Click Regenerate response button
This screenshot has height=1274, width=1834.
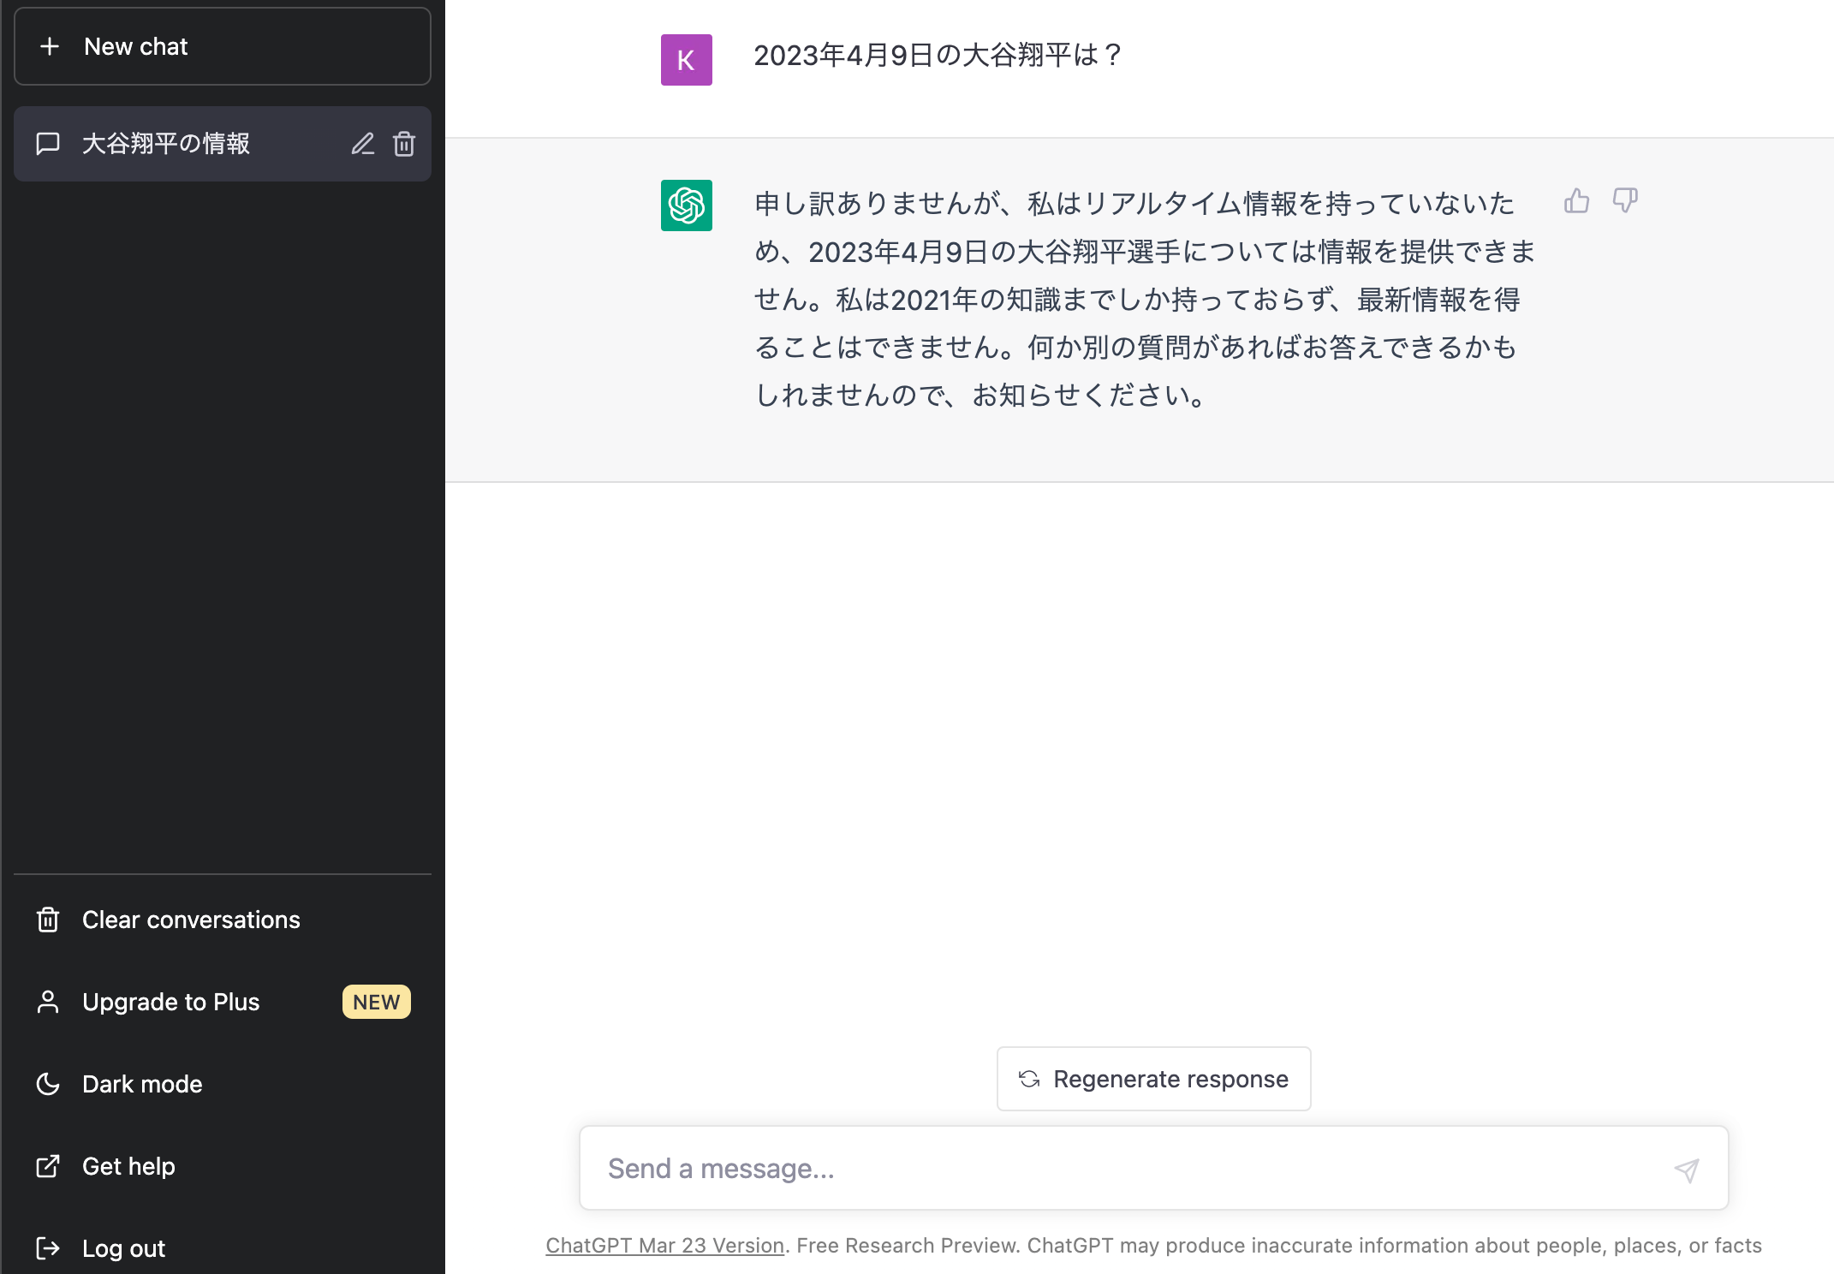click(x=1153, y=1079)
